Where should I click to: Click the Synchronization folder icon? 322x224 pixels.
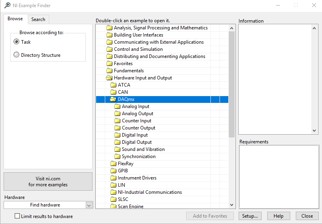117,156
